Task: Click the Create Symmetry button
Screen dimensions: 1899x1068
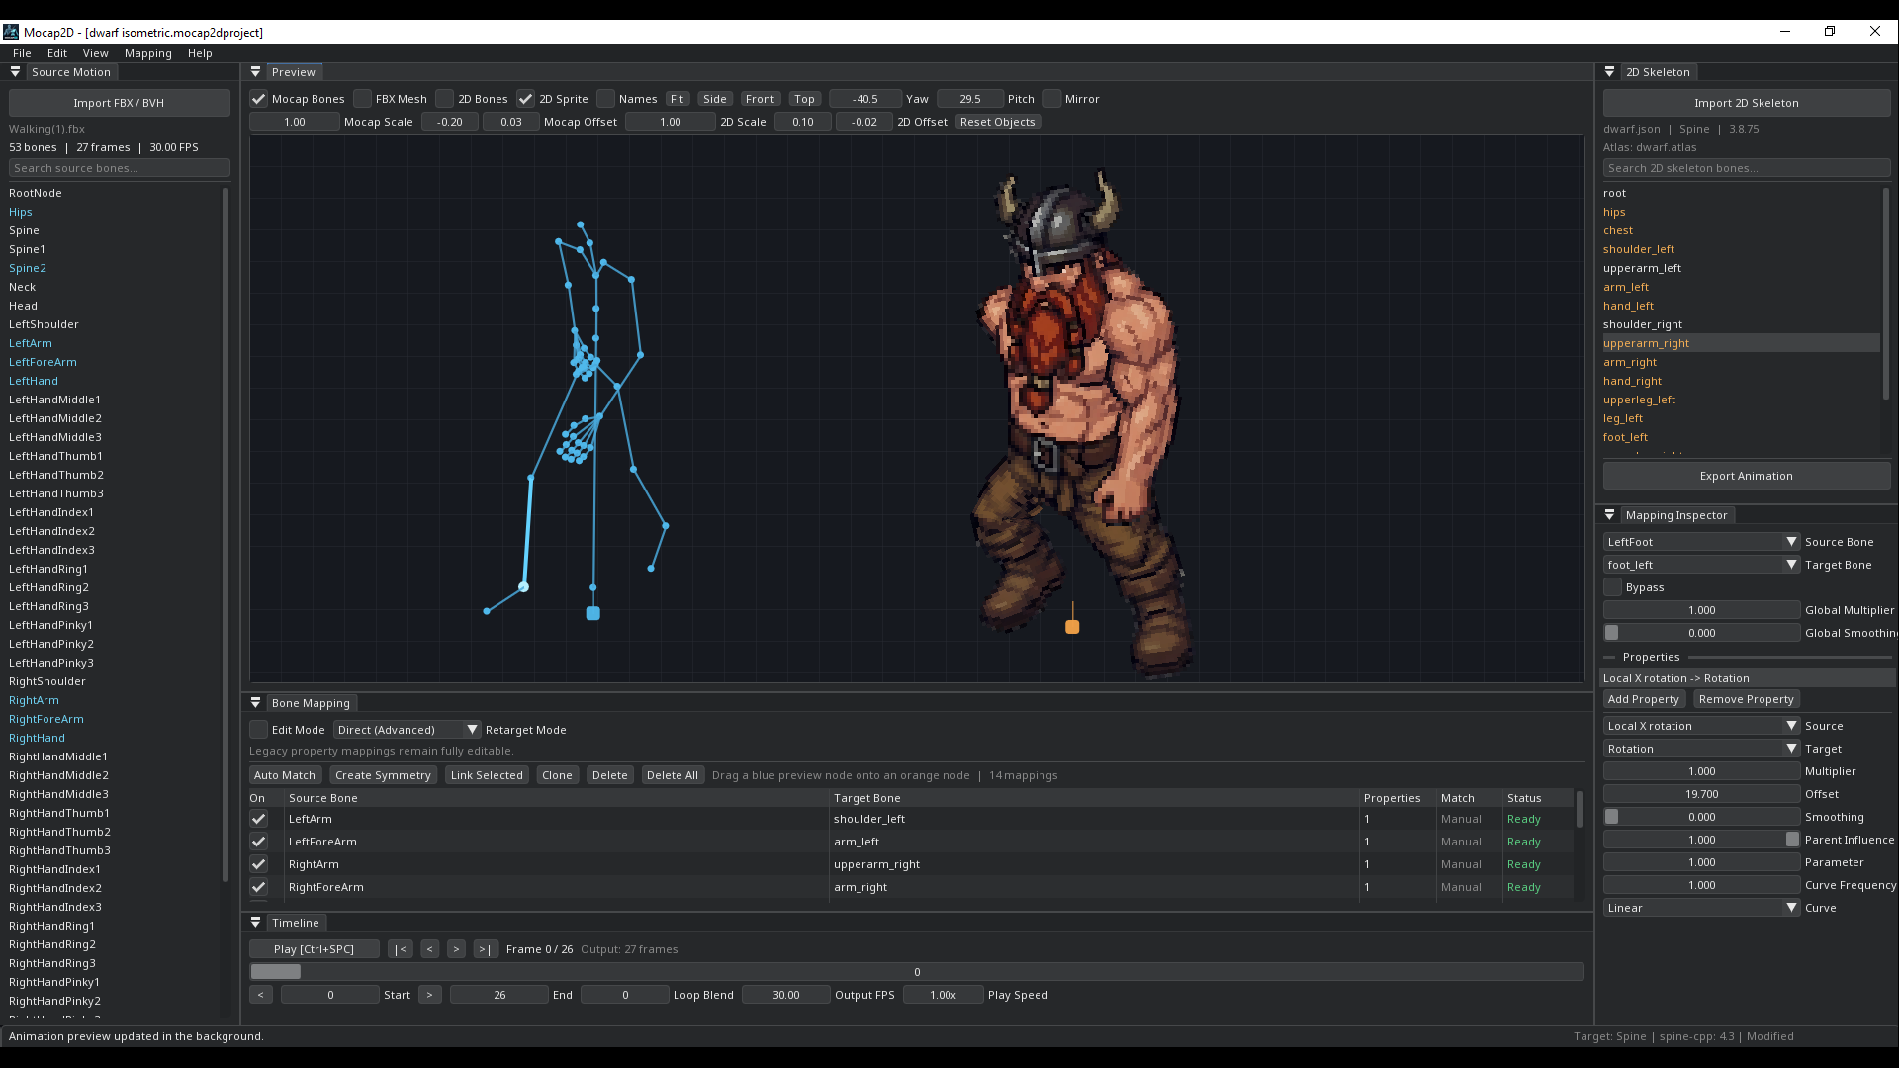Action: tap(383, 775)
